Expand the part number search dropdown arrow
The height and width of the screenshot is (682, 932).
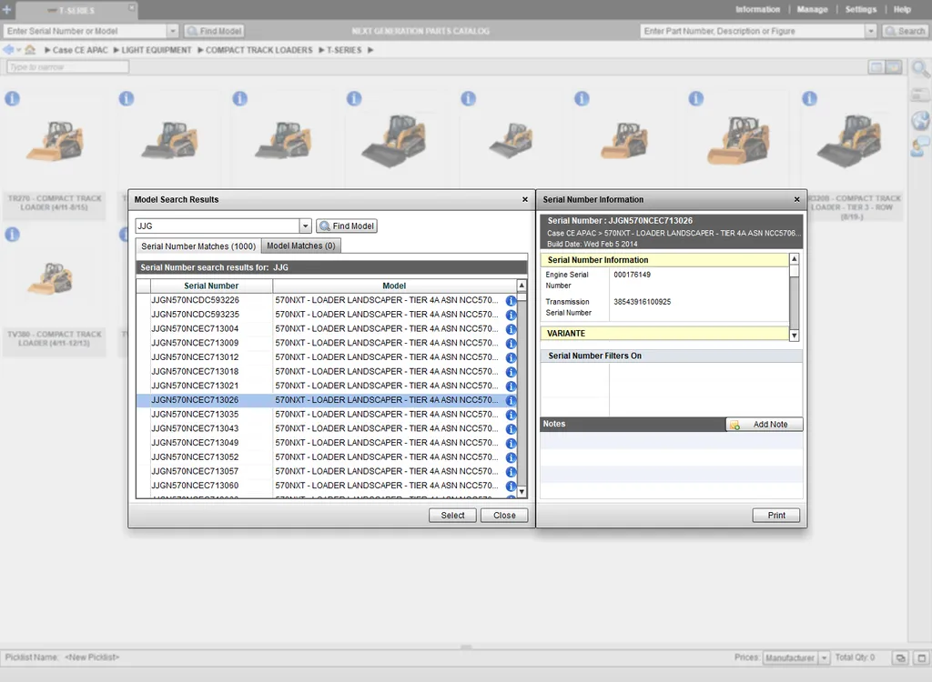point(871,31)
